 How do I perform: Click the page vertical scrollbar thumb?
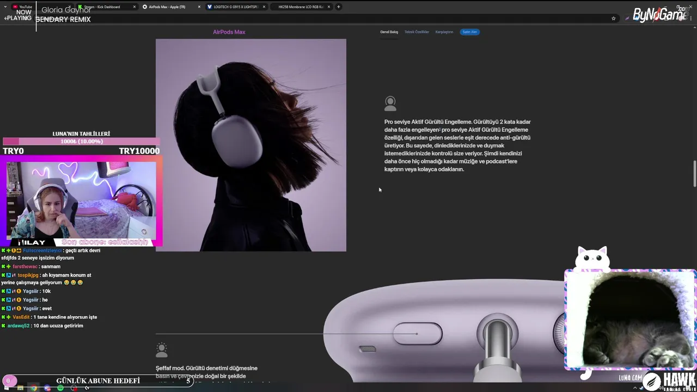[694, 173]
